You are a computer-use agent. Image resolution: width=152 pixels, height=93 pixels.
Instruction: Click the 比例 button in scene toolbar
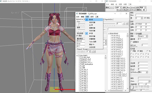[137, 7]
